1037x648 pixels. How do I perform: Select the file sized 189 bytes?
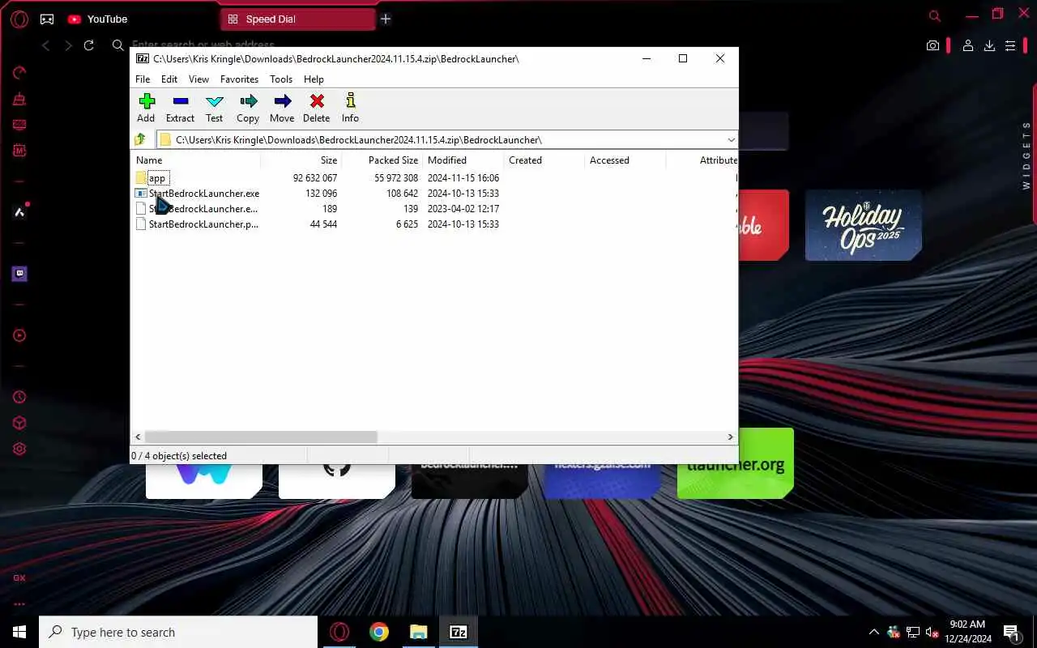tap(197, 209)
